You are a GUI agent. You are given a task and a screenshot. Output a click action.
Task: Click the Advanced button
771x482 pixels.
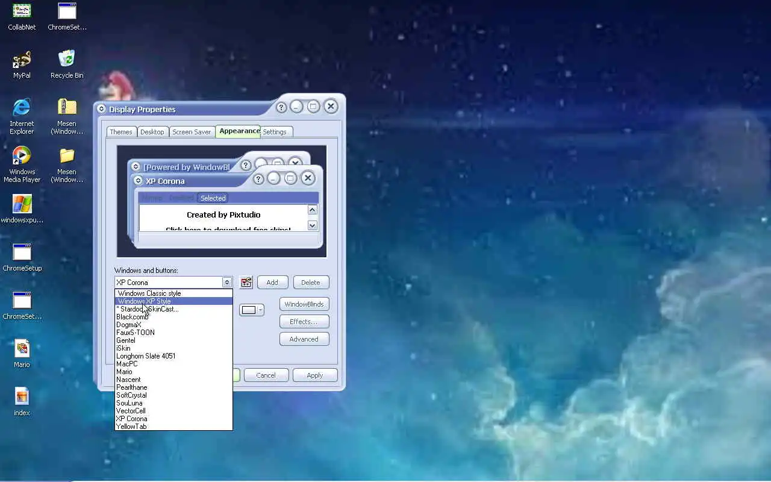point(304,339)
